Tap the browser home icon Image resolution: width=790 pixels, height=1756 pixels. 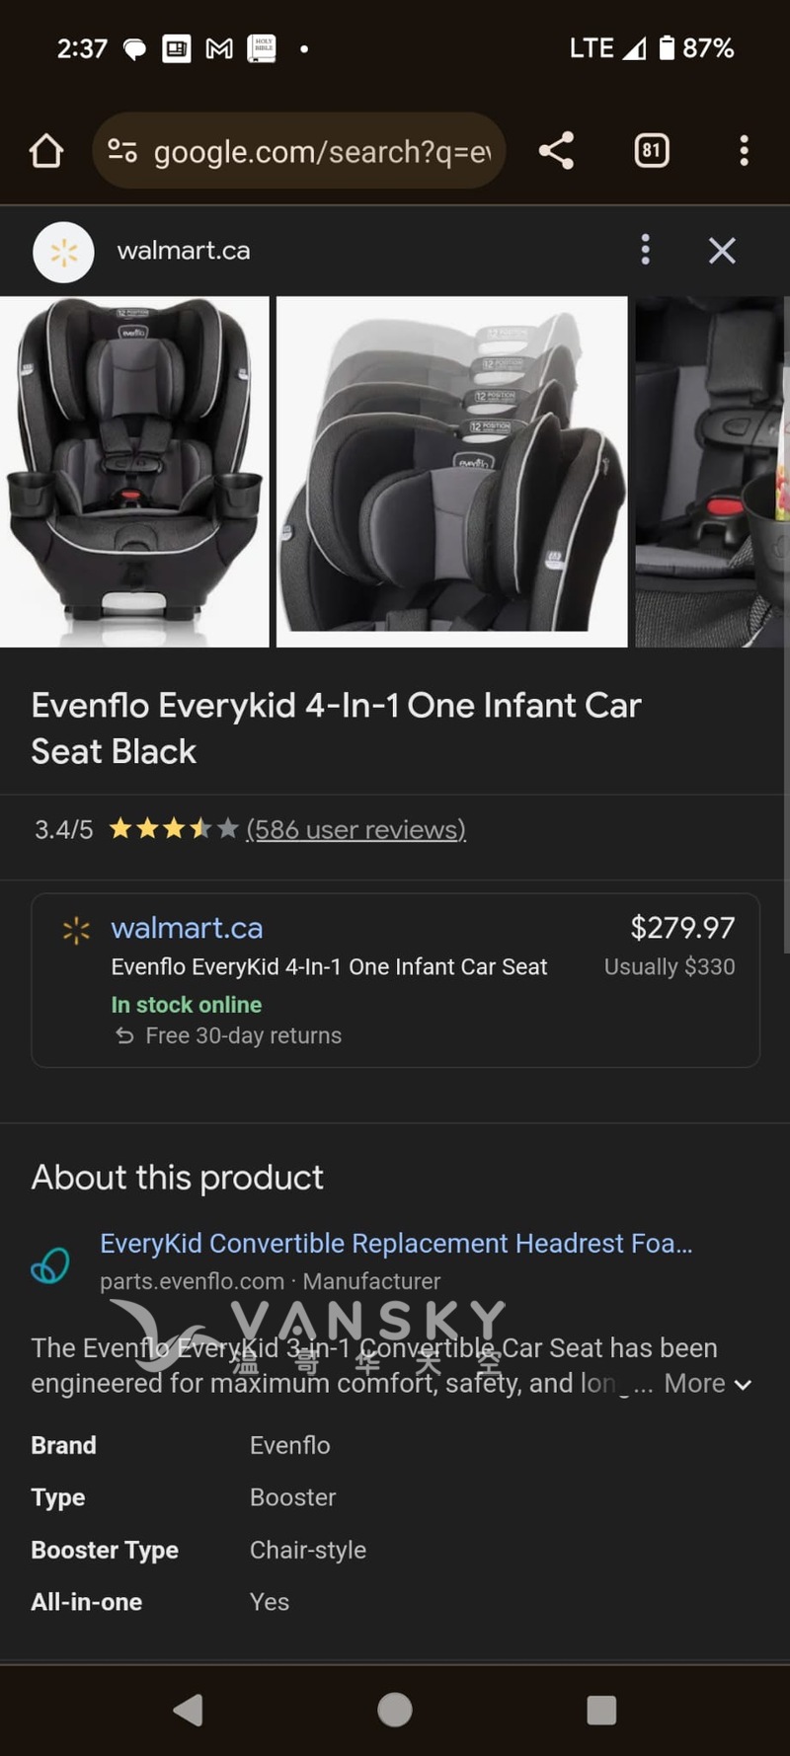(46, 151)
